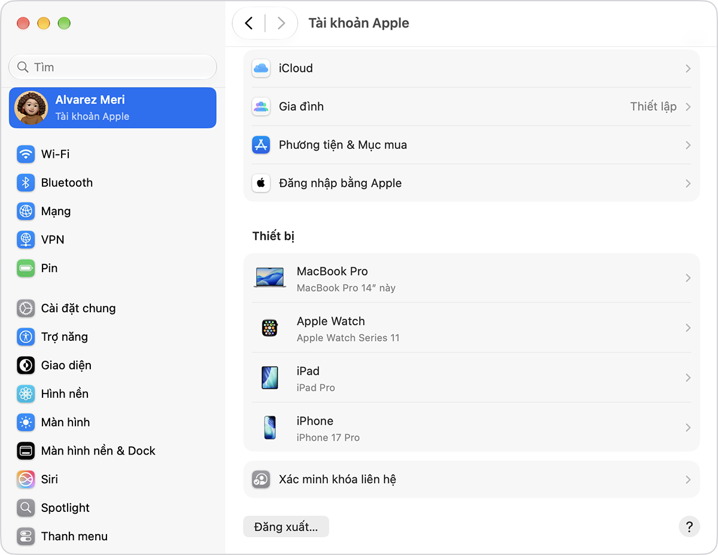
Task: Expand the Phương tiện & Mục mua chevron
Action: point(688,145)
